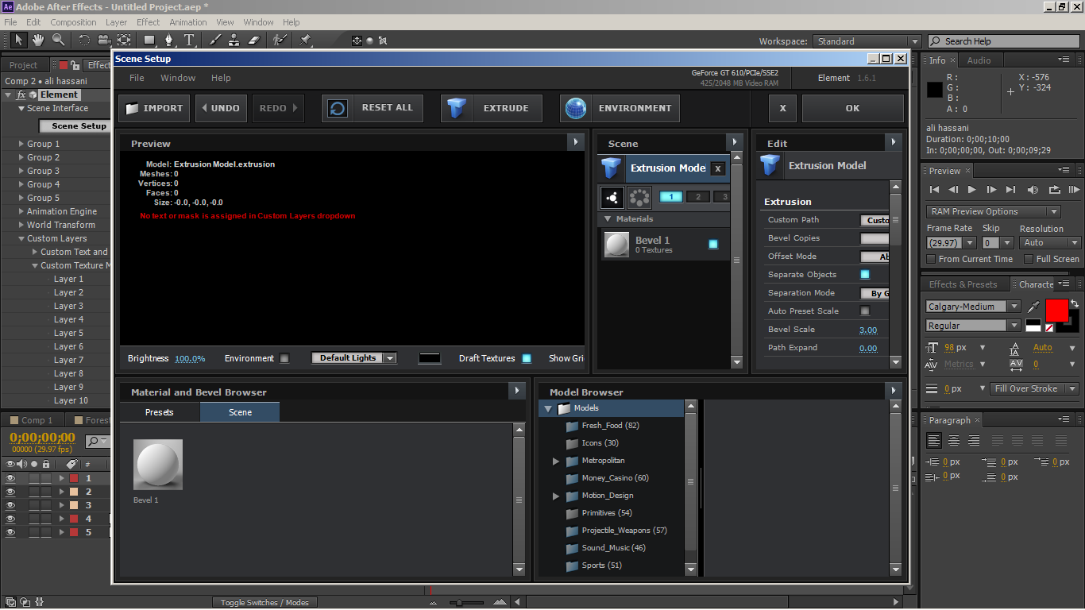This screenshot has width=1085, height=610.
Task: Expand the Metropolitan models folder
Action: coord(556,461)
